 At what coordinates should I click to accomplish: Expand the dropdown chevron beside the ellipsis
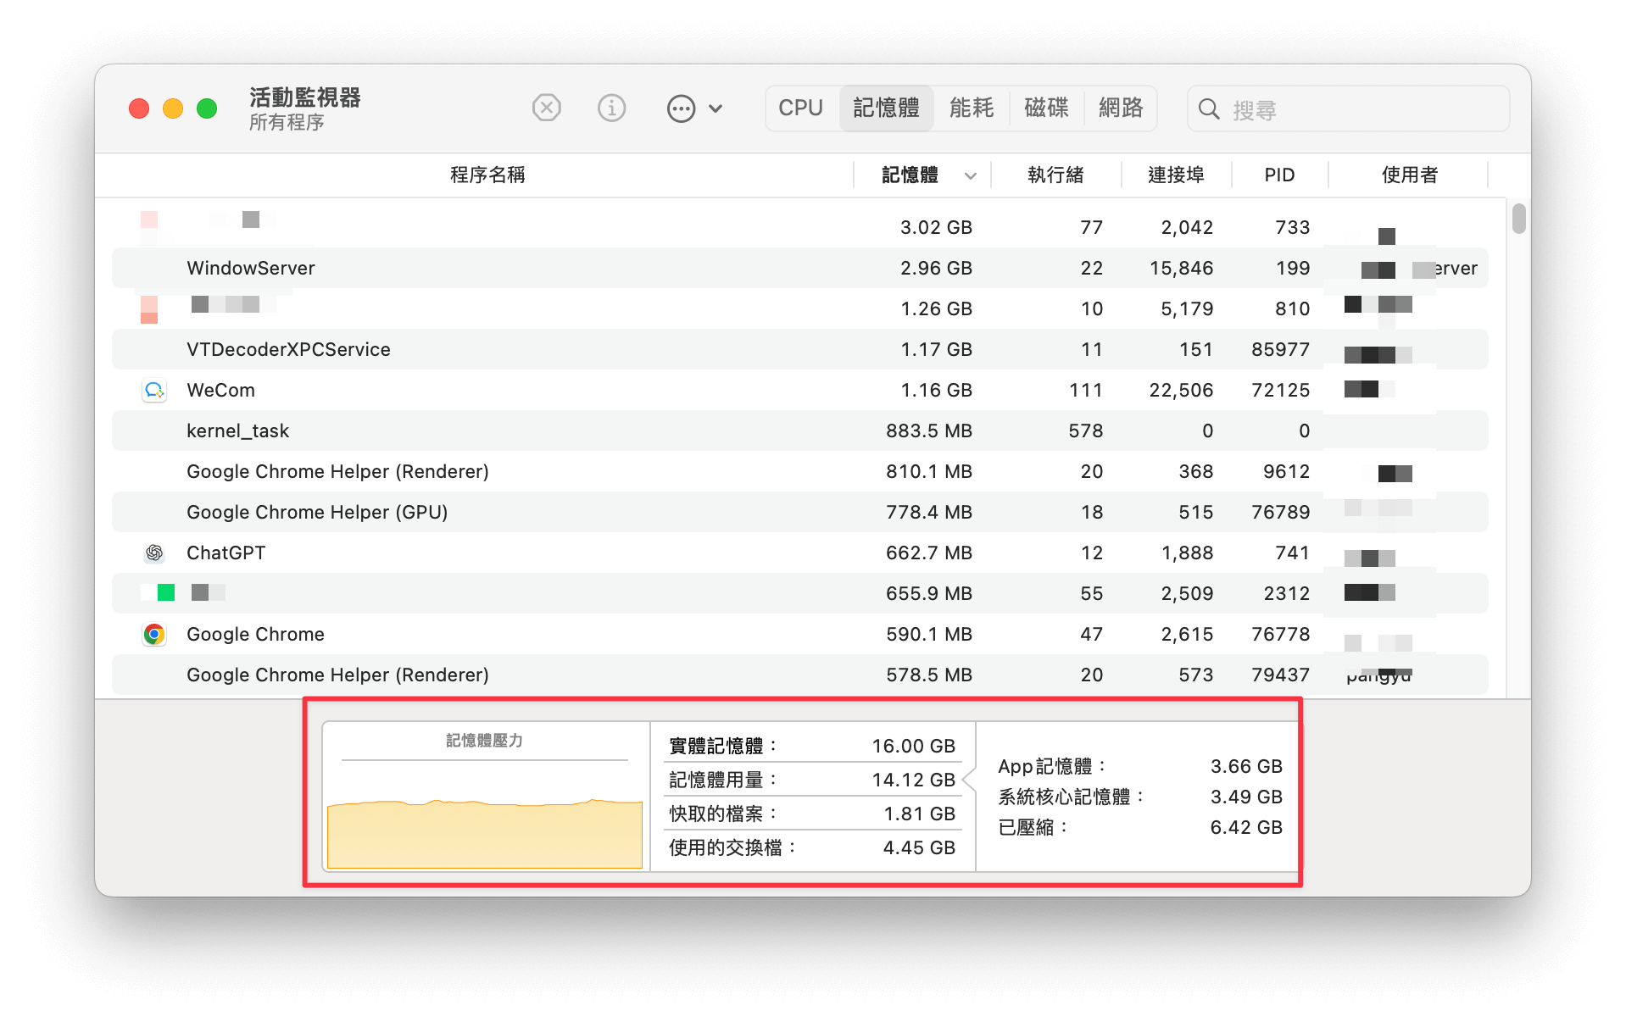coord(716,108)
